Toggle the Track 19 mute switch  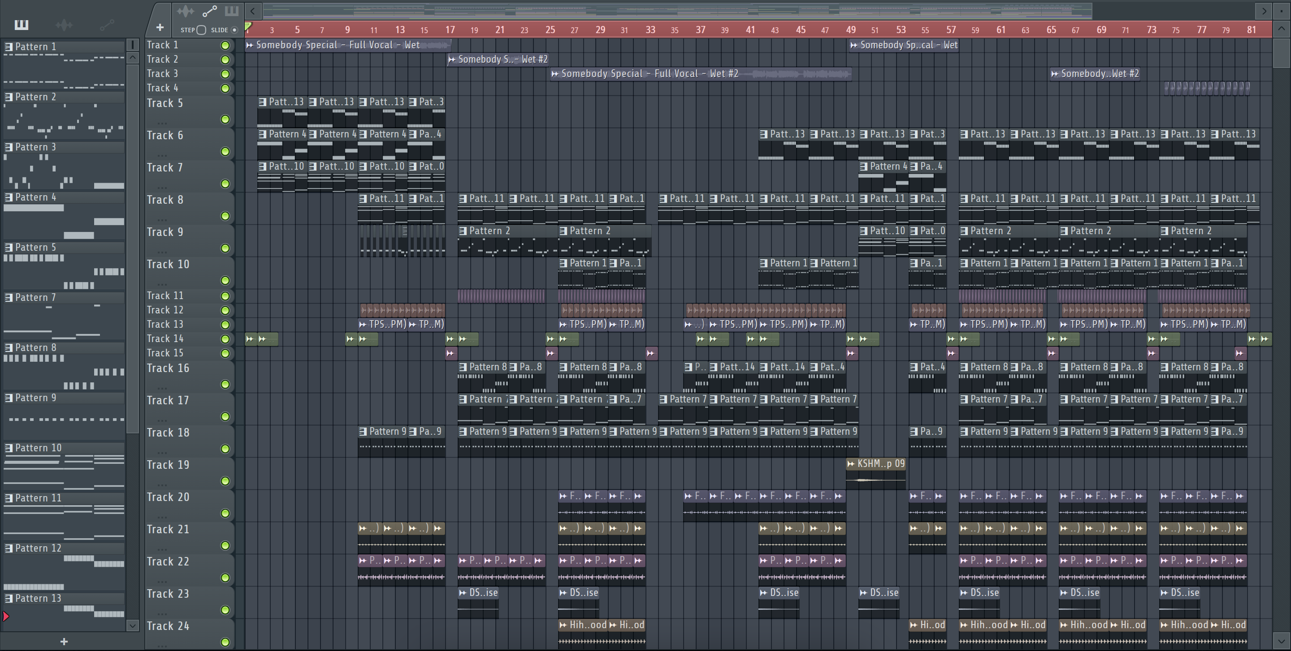(225, 481)
